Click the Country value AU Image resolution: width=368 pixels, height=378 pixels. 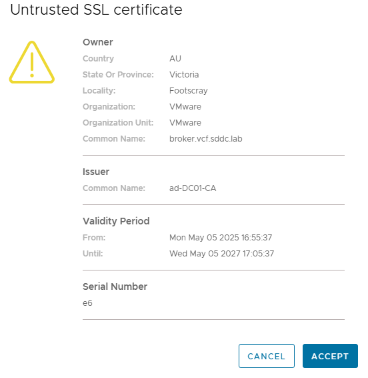(175, 59)
